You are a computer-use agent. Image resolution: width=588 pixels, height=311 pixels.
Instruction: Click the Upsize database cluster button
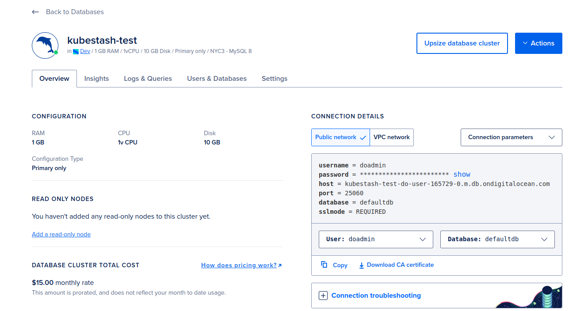click(462, 43)
